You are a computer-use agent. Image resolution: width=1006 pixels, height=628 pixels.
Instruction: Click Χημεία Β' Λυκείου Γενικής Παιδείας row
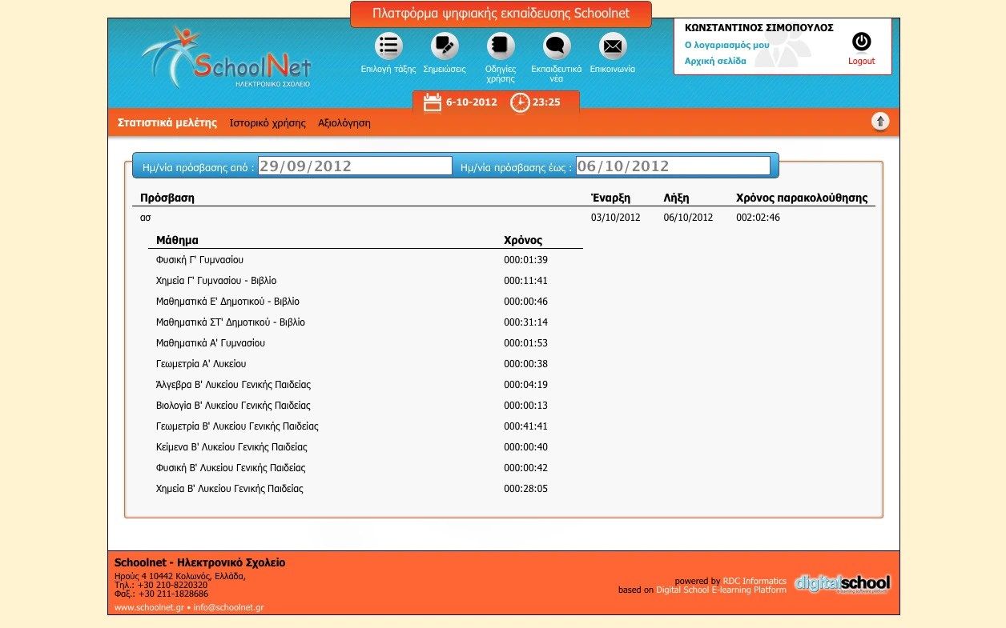click(365, 489)
